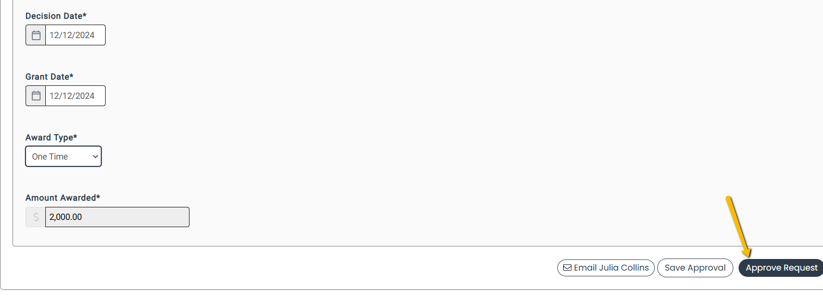
Task: Open the Decision Date calendar picker icon
Action: [36, 35]
